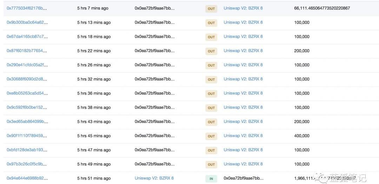Open Uniswap V2: BZRX 8 sender in 5 hrs 51 mins row
Viewport: 379px width, 184px height.
[x=154, y=178]
